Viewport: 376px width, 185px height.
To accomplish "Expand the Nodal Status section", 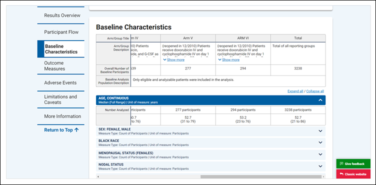I will click(211, 166).
